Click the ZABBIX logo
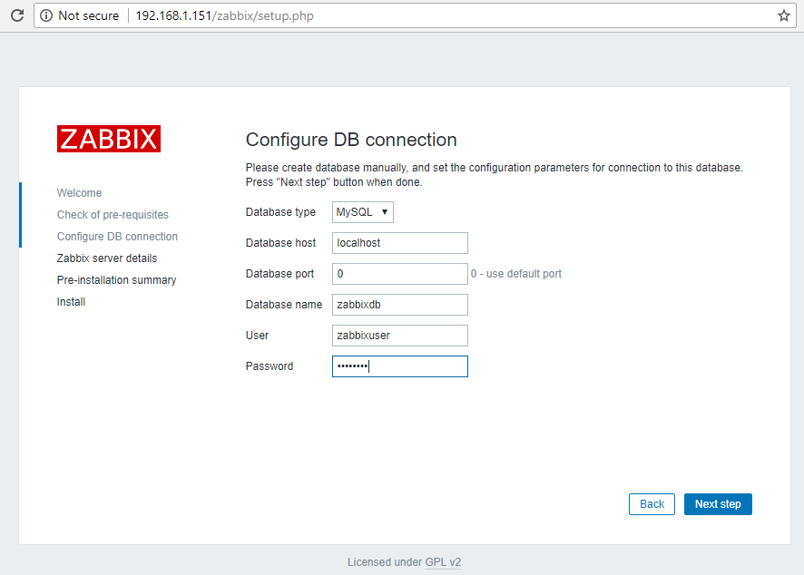Image resolution: width=804 pixels, height=575 pixels. [109, 139]
